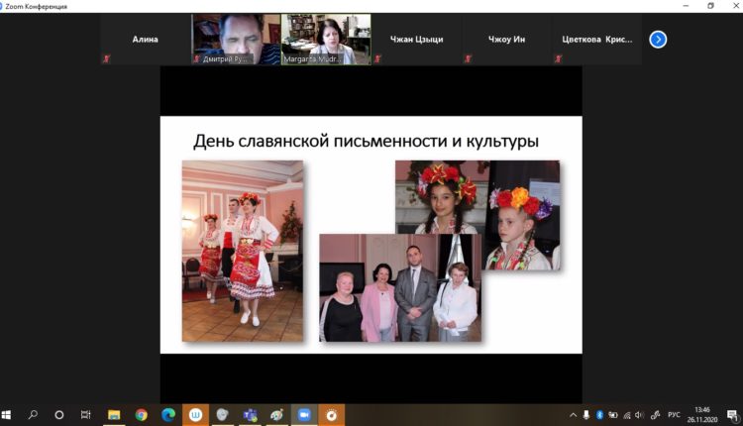Open Google Chrome from taskbar

pos(141,415)
